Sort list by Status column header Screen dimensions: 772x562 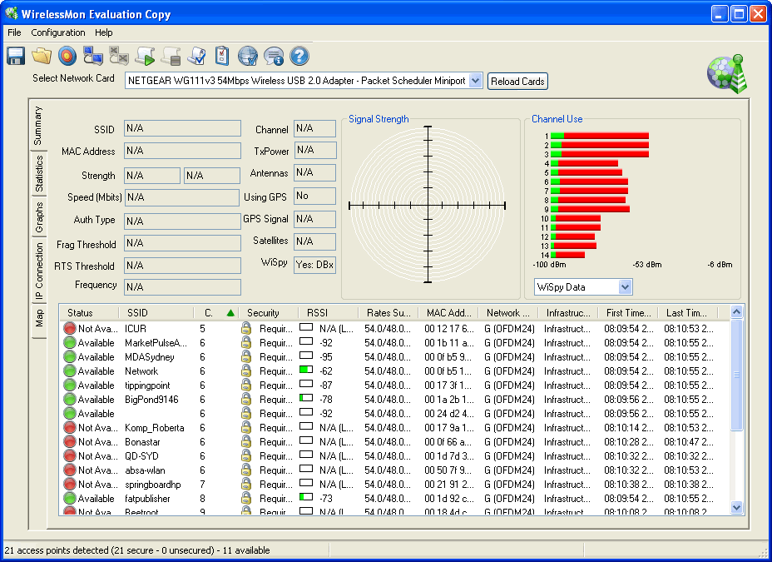(89, 313)
